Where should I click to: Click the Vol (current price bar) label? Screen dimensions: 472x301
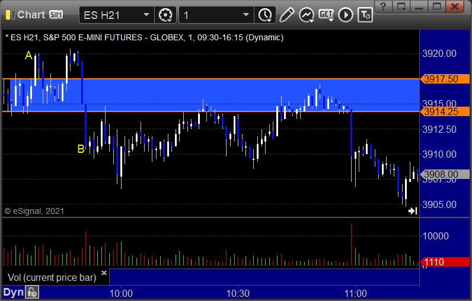coord(52,277)
